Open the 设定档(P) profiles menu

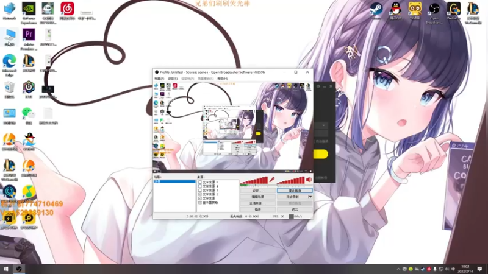(x=188, y=79)
